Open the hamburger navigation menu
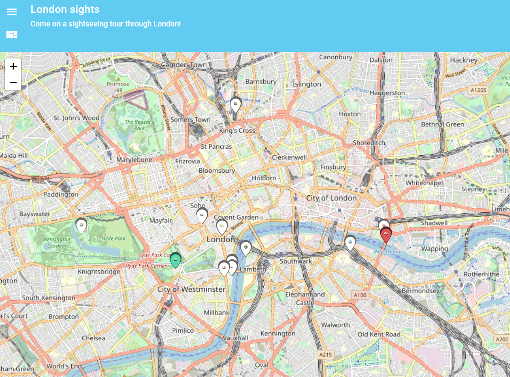510x377 pixels. (x=12, y=12)
